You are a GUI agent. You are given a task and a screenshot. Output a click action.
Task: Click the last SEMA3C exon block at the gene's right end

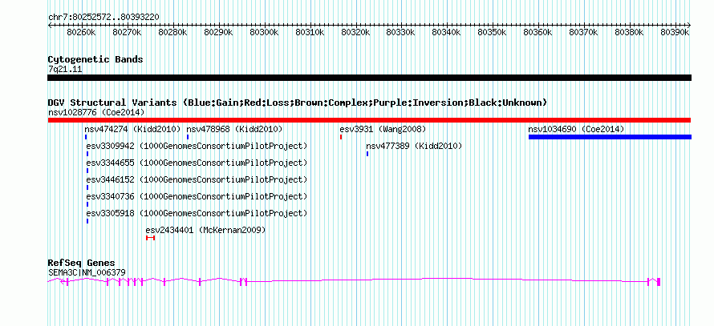tap(659, 282)
